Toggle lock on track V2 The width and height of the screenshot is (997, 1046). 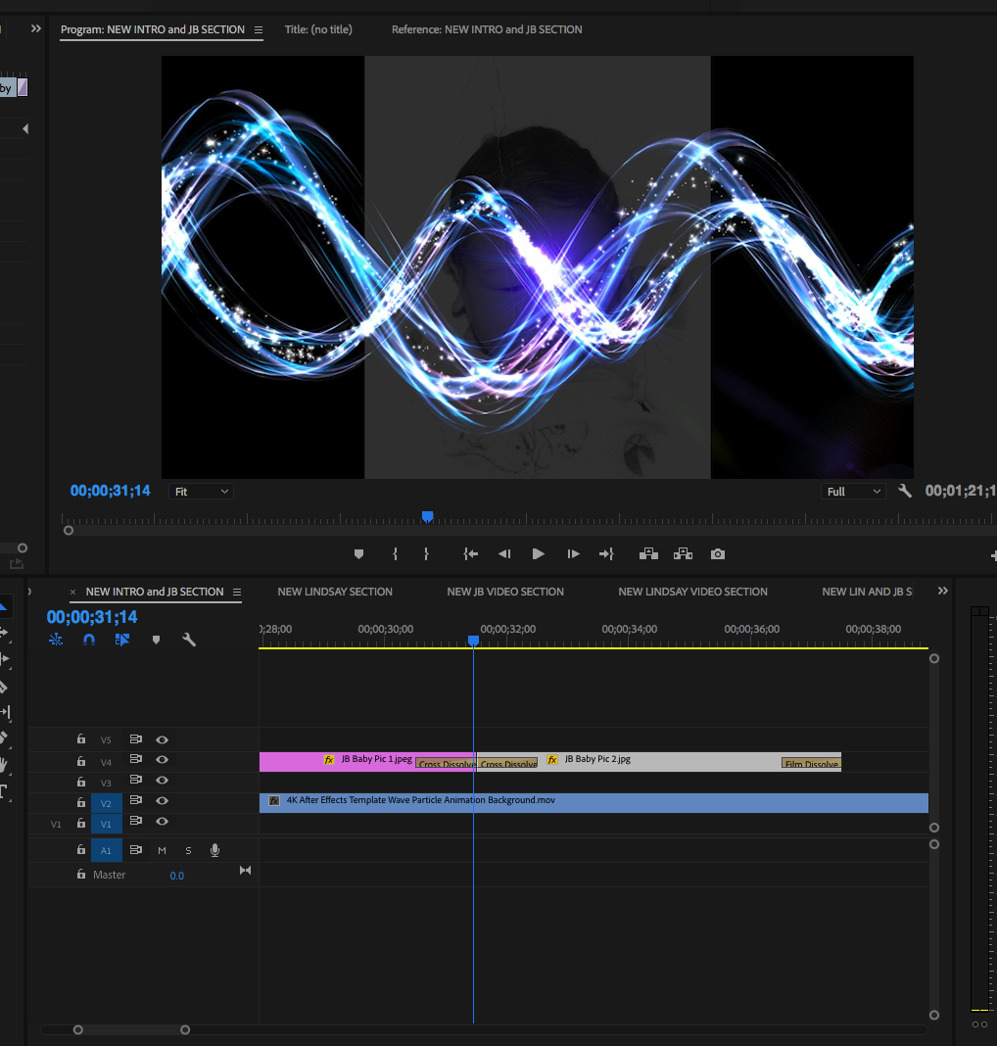pyautogui.click(x=81, y=803)
